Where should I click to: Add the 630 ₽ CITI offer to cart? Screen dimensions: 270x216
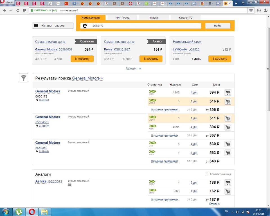point(228,144)
